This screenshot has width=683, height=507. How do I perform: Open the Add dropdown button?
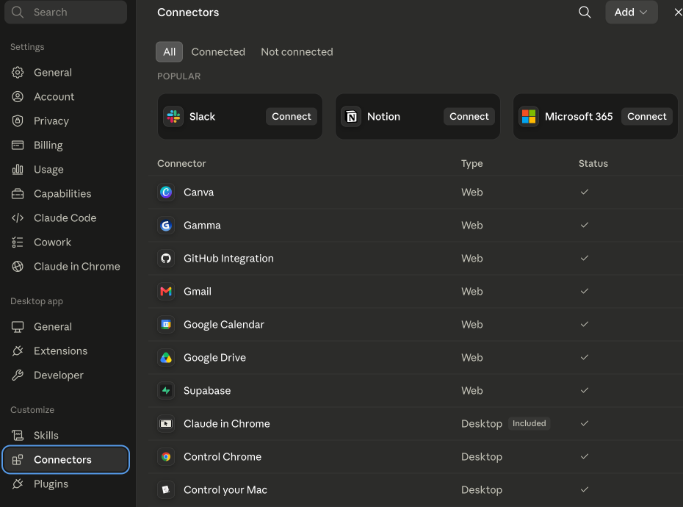click(x=631, y=12)
